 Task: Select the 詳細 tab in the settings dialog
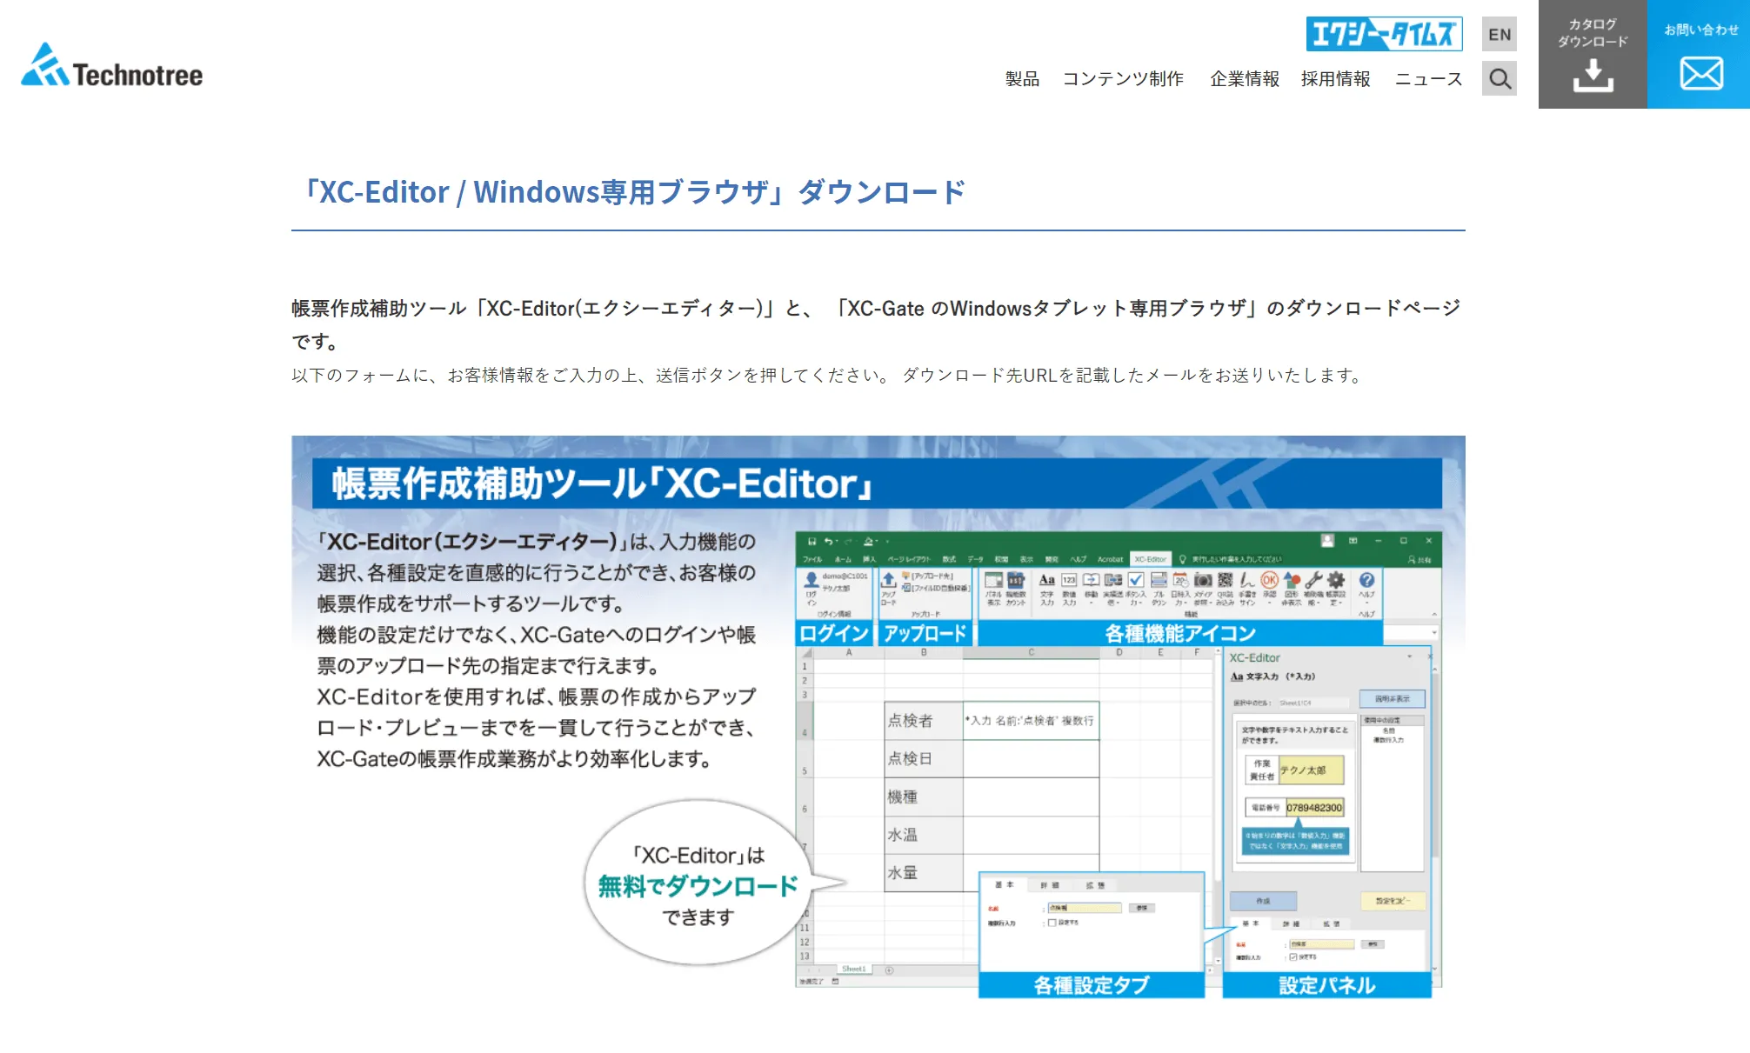[x=1051, y=884]
